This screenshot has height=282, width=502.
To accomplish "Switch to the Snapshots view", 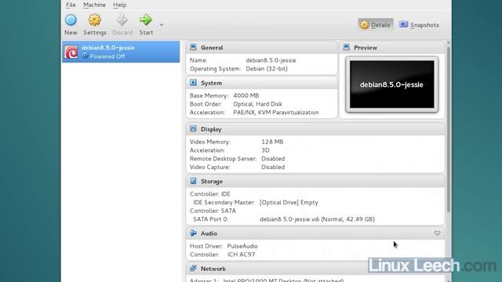I will click(419, 24).
